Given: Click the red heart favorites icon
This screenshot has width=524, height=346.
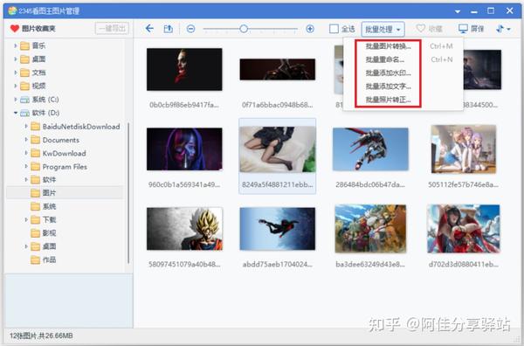Looking at the screenshot, I should point(14,29).
